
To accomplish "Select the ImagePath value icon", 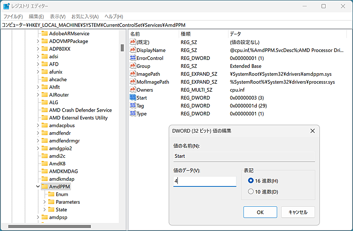I will [x=133, y=74].
